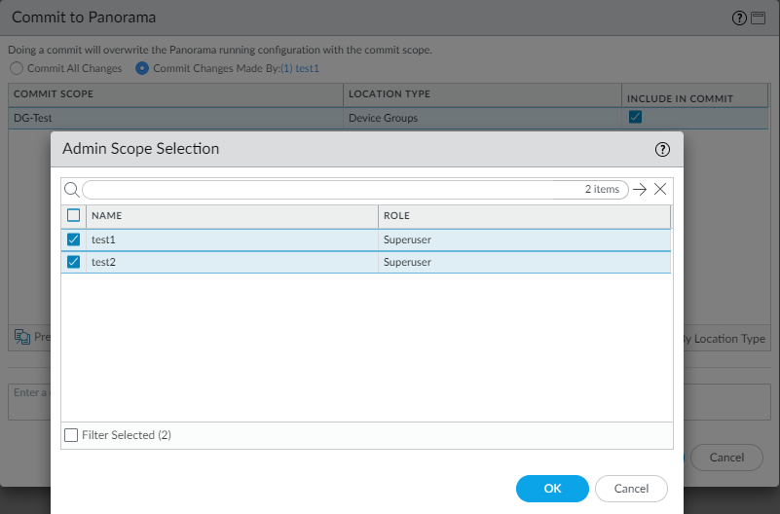Click the Preview Changes icon

click(22, 337)
